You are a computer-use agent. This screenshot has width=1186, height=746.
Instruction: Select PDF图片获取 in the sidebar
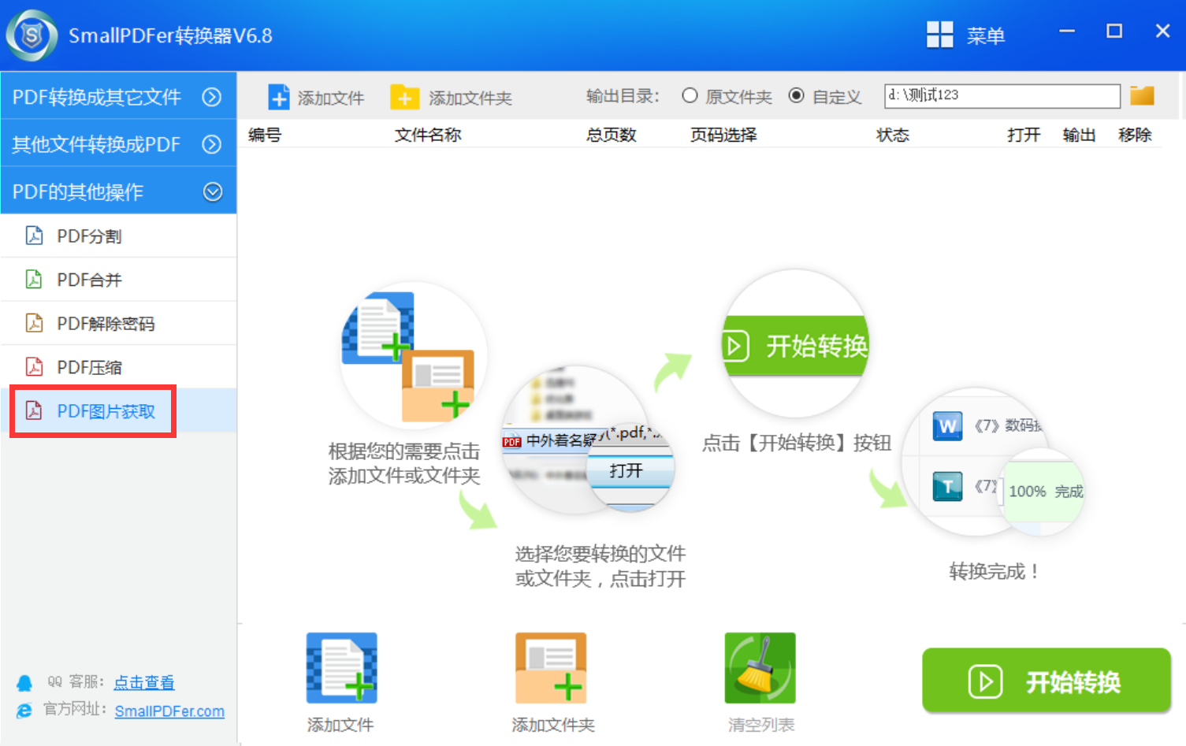click(118, 410)
